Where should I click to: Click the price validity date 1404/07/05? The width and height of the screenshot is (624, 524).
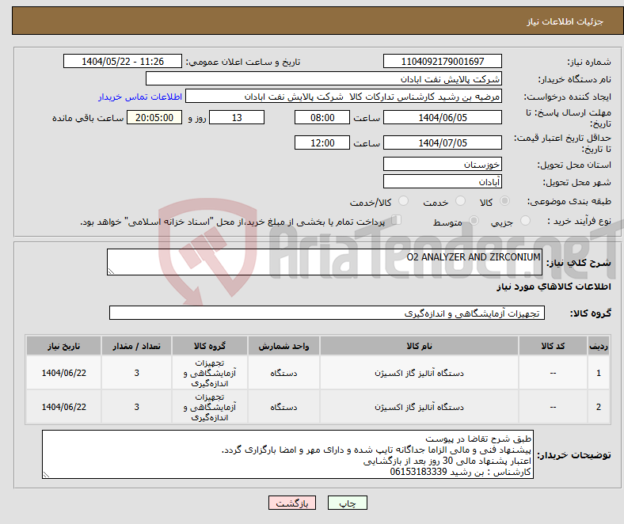pyautogui.click(x=443, y=142)
